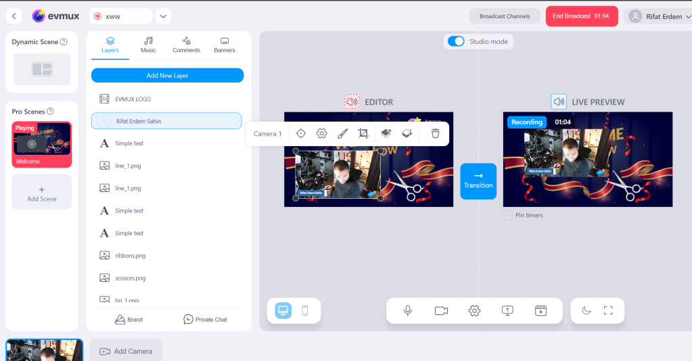692x361 pixels.
Task: Select the Welcome scene thumbnail
Action: point(42,145)
